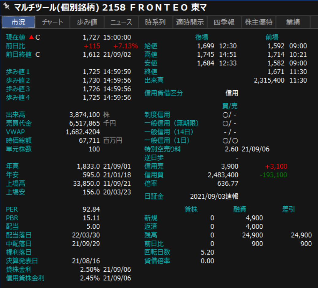
Task: Click morning volume 2,315,400
Action: pos(269,80)
